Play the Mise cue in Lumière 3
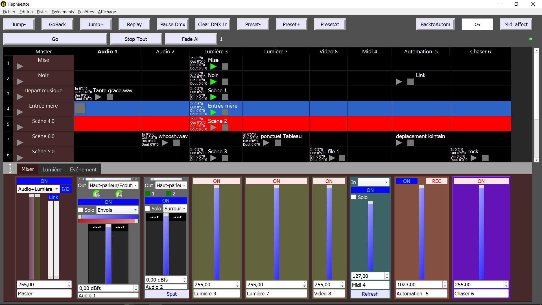The height and width of the screenshot is (305, 542). (213, 67)
